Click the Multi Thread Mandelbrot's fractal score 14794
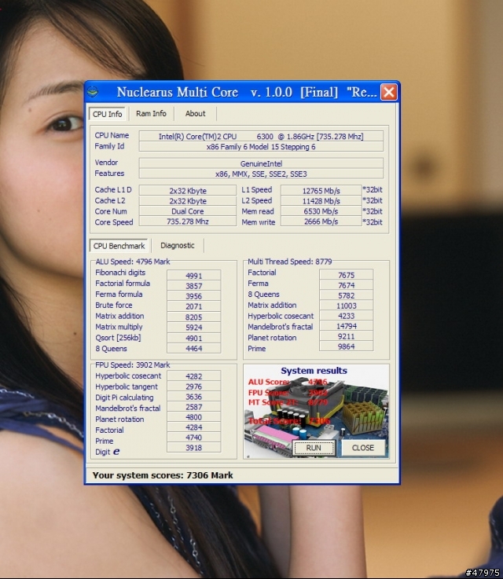 (x=346, y=326)
